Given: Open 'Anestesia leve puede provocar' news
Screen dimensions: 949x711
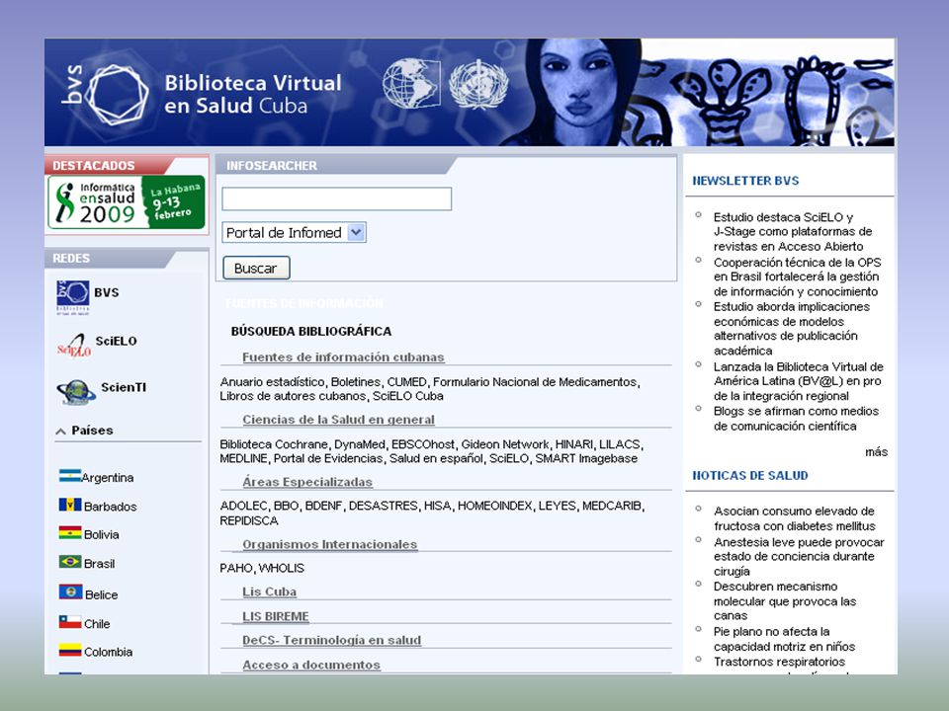Looking at the screenshot, I should (799, 557).
